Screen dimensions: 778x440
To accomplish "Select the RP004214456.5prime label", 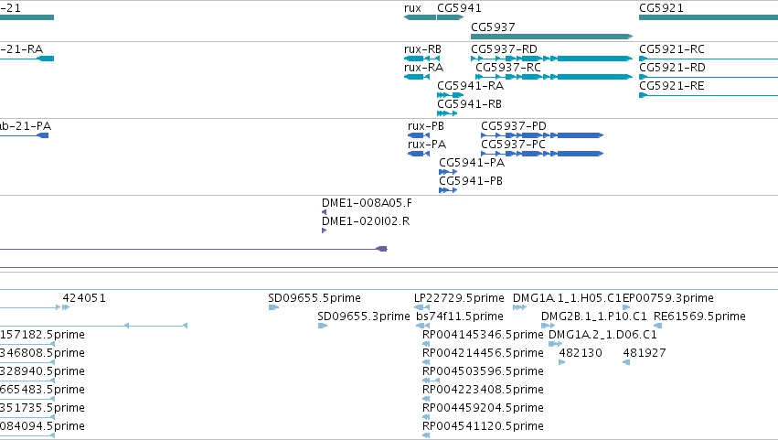I will (x=483, y=353).
